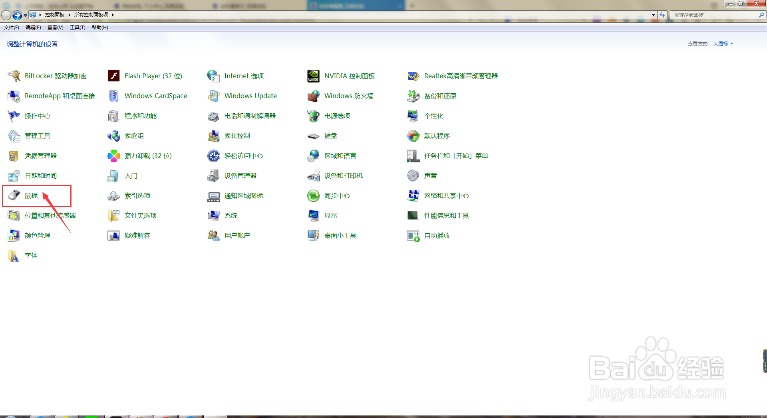767x418 pixels.
Task: Open the Internet 选项 icon
Action: [x=214, y=76]
